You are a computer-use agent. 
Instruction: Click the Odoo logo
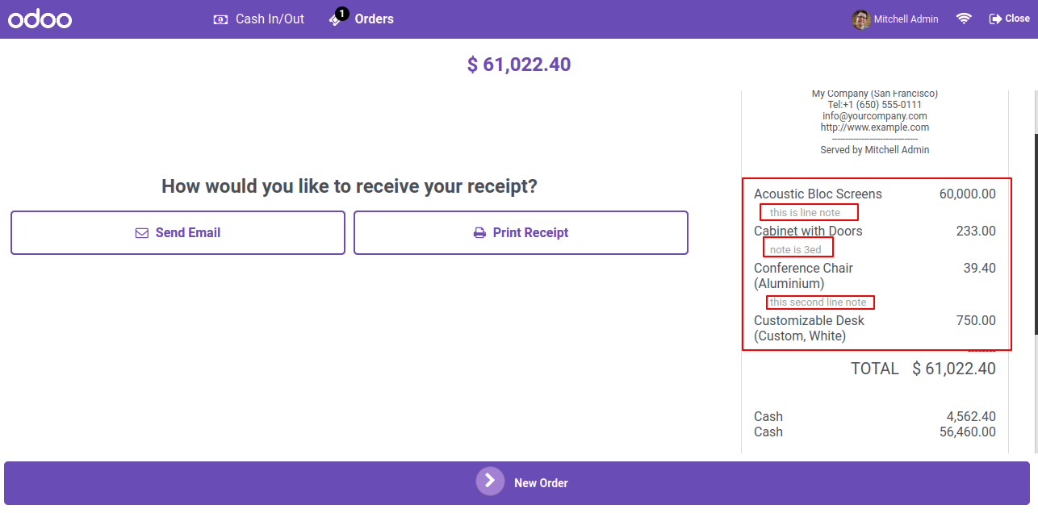[x=40, y=19]
